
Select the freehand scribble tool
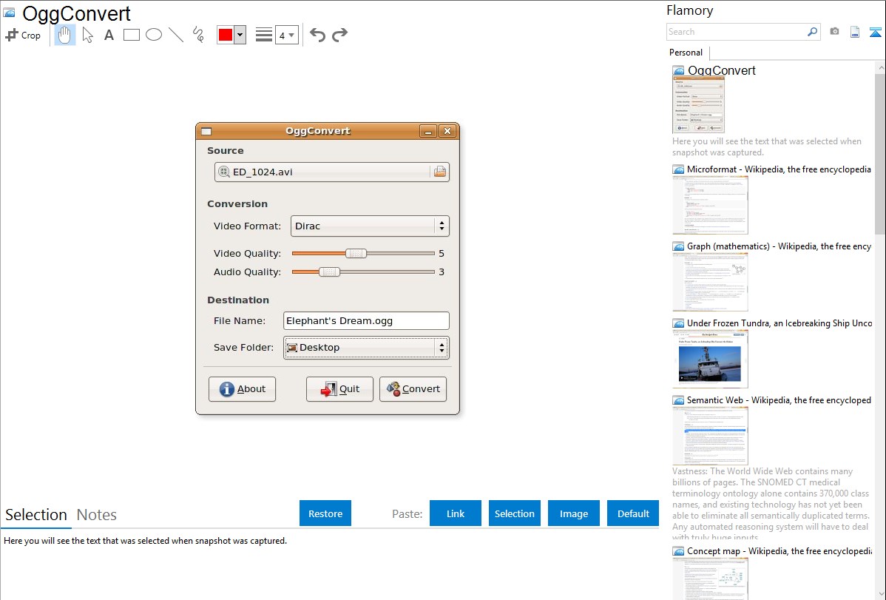[x=198, y=35]
